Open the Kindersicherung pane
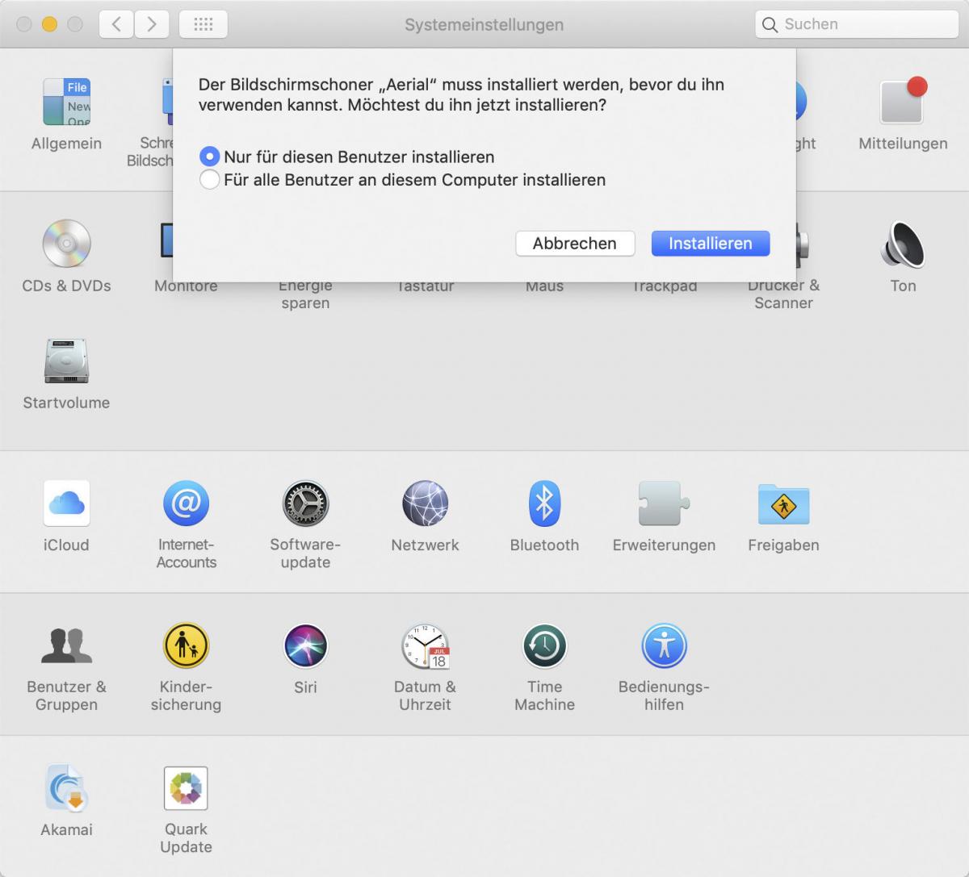 point(186,645)
